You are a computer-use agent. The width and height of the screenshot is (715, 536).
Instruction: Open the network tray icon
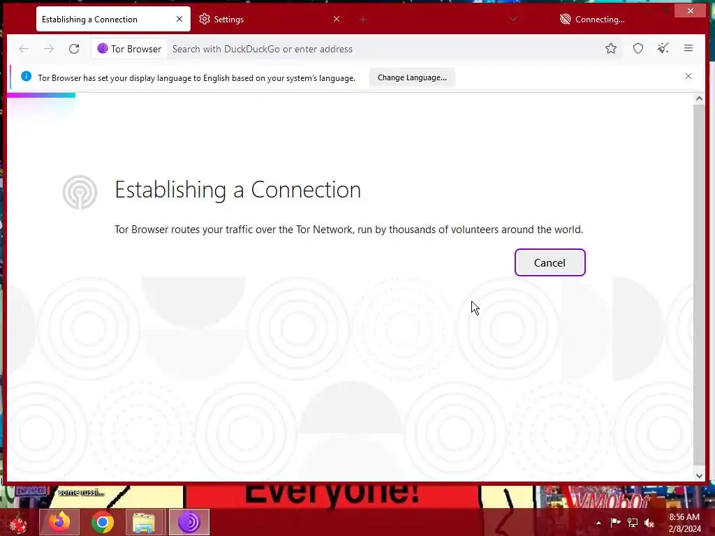633,522
